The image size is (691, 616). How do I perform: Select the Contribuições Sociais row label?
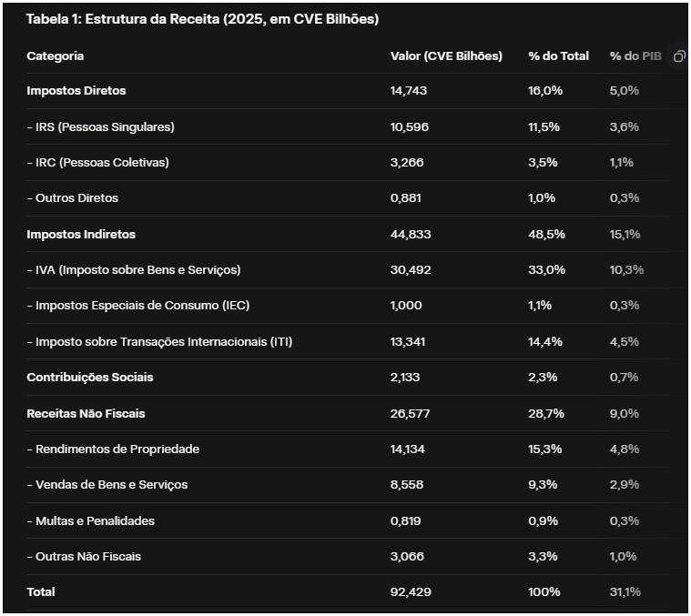pyautogui.click(x=90, y=378)
